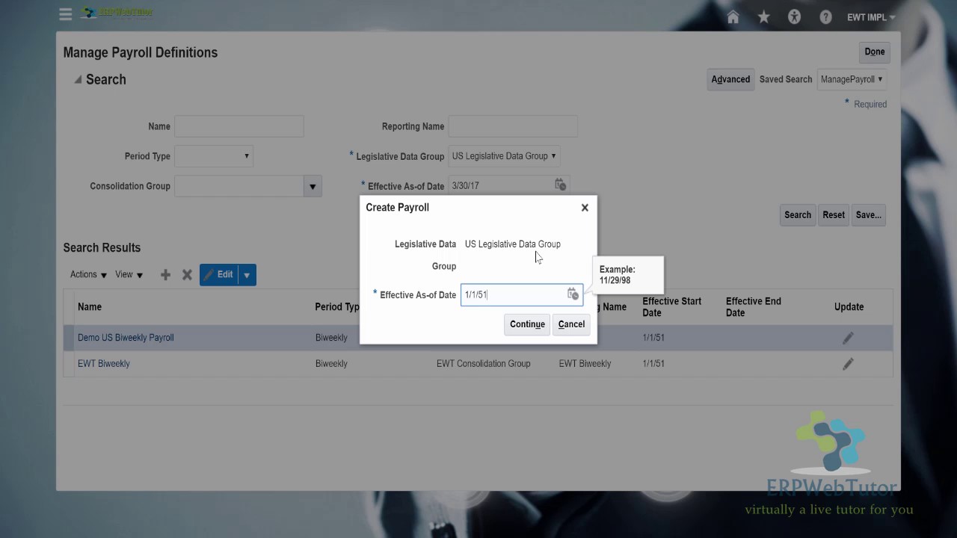Open the Help question mark icon

coord(825,17)
